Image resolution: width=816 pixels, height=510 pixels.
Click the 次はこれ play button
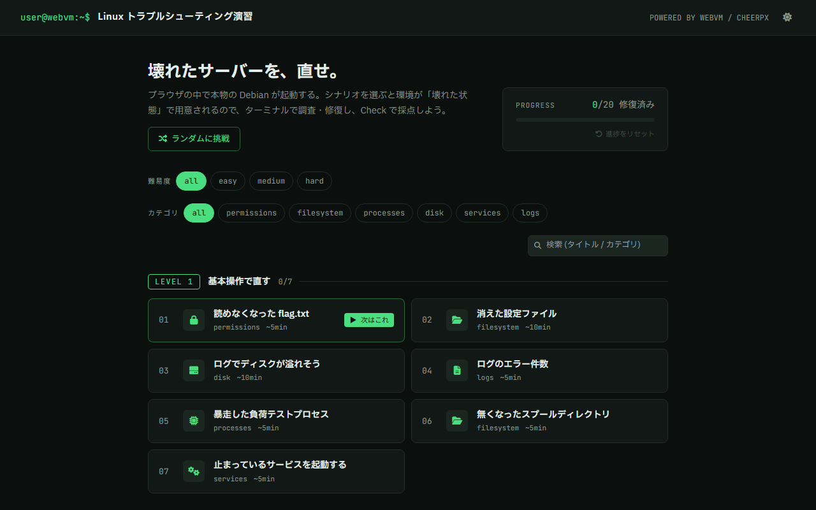(x=369, y=320)
